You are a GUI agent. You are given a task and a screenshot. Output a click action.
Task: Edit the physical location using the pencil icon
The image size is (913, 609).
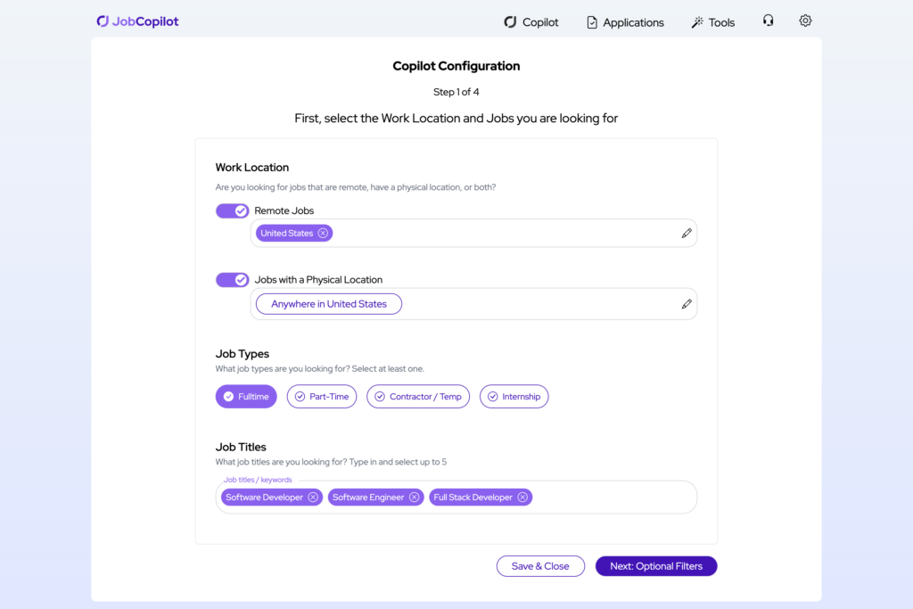point(687,303)
